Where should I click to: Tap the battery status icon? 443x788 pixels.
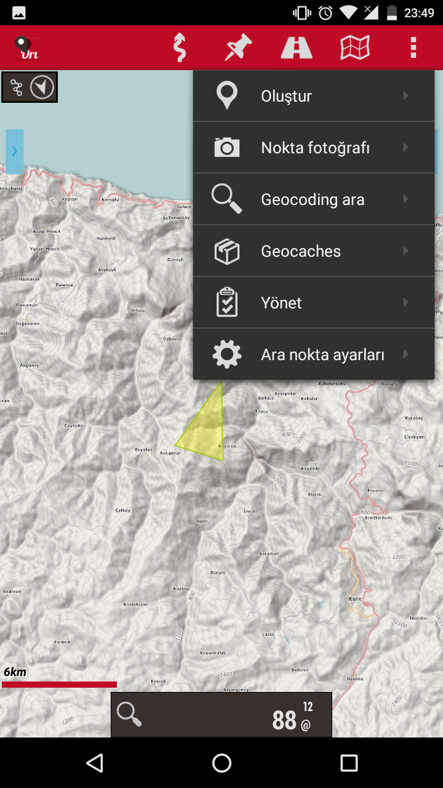391,12
